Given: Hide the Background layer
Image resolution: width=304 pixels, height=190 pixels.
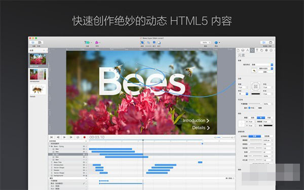Looking at the screenshot, I should click(x=84, y=175).
